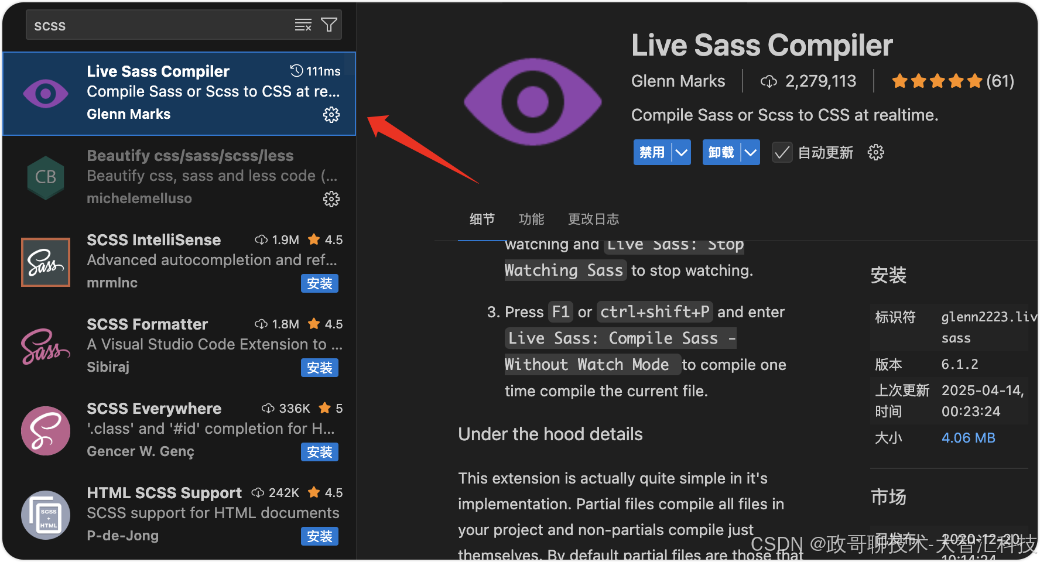Install HTML SCSS Support via 安装 button
Screen dimensions: 1040x562
[320, 536]
